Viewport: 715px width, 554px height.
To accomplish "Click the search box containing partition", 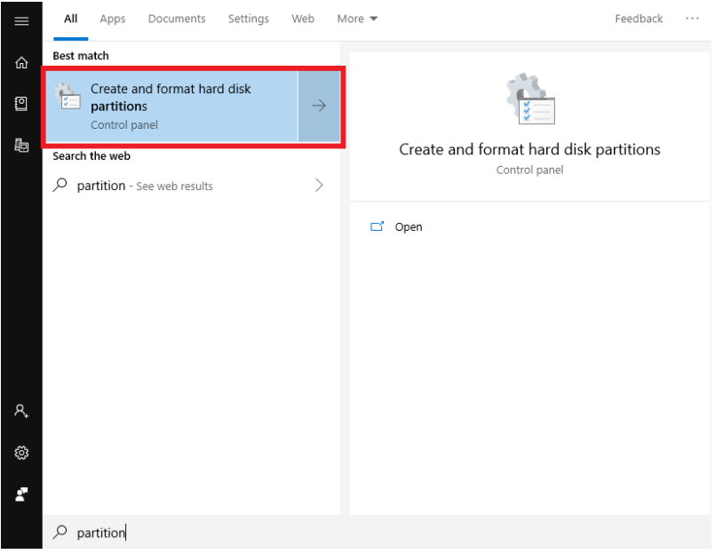I will [377, 532].
